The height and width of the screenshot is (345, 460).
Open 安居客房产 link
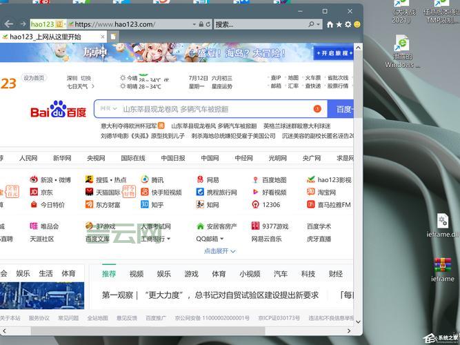pos(217,226)
